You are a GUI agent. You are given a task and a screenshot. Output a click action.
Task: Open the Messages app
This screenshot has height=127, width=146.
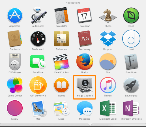click(85, 108)
